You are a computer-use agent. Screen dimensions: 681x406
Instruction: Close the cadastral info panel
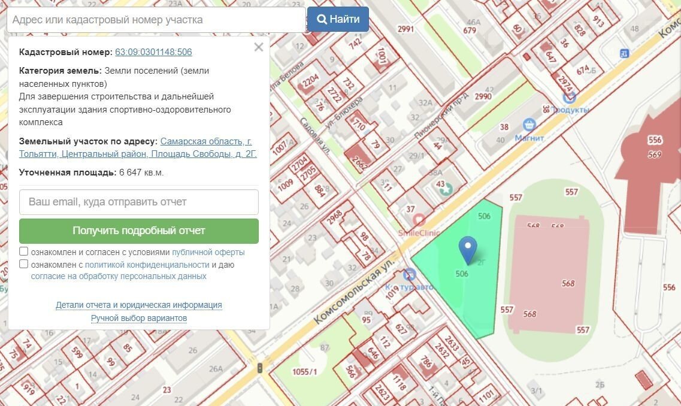[259, 47]
